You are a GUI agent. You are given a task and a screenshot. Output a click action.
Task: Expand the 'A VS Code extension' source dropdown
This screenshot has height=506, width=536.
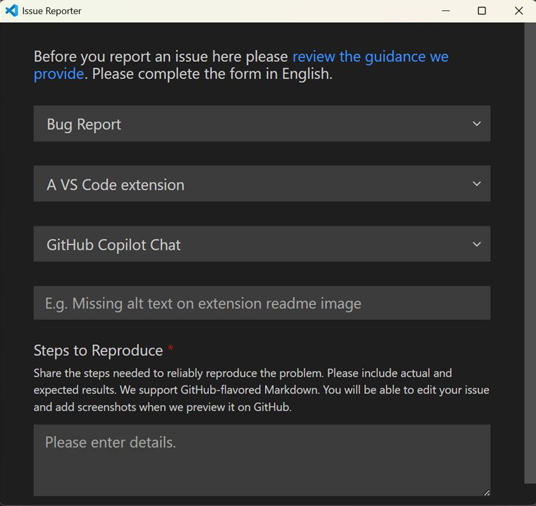[262, 184]
